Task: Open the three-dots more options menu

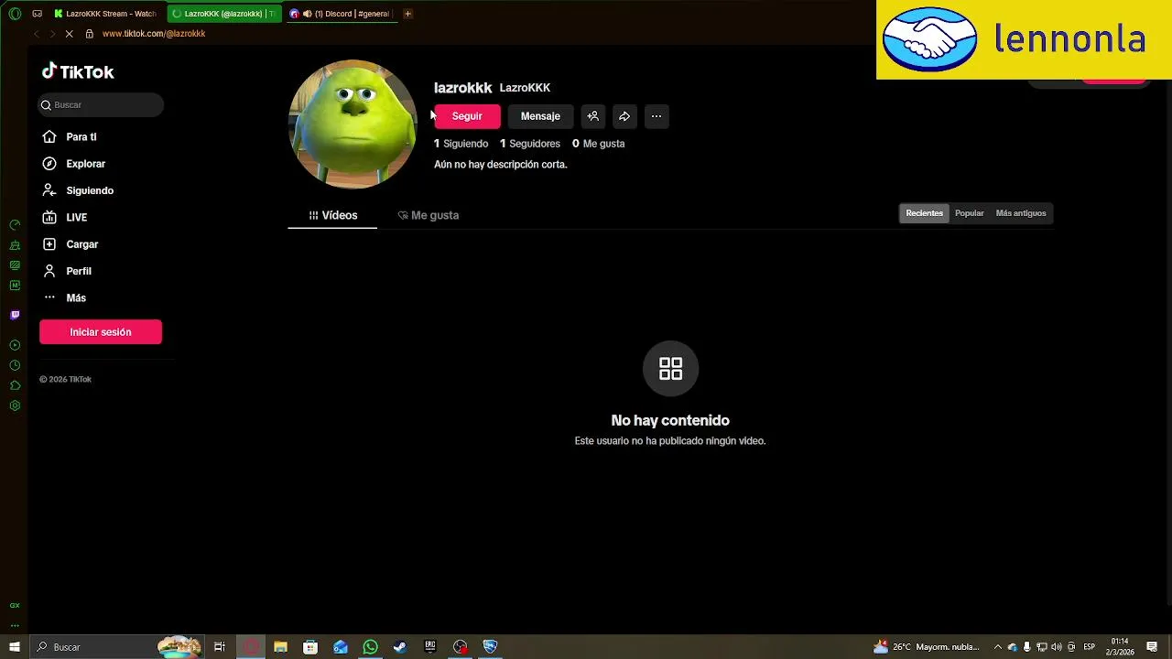Action: [x=657, y=116]
